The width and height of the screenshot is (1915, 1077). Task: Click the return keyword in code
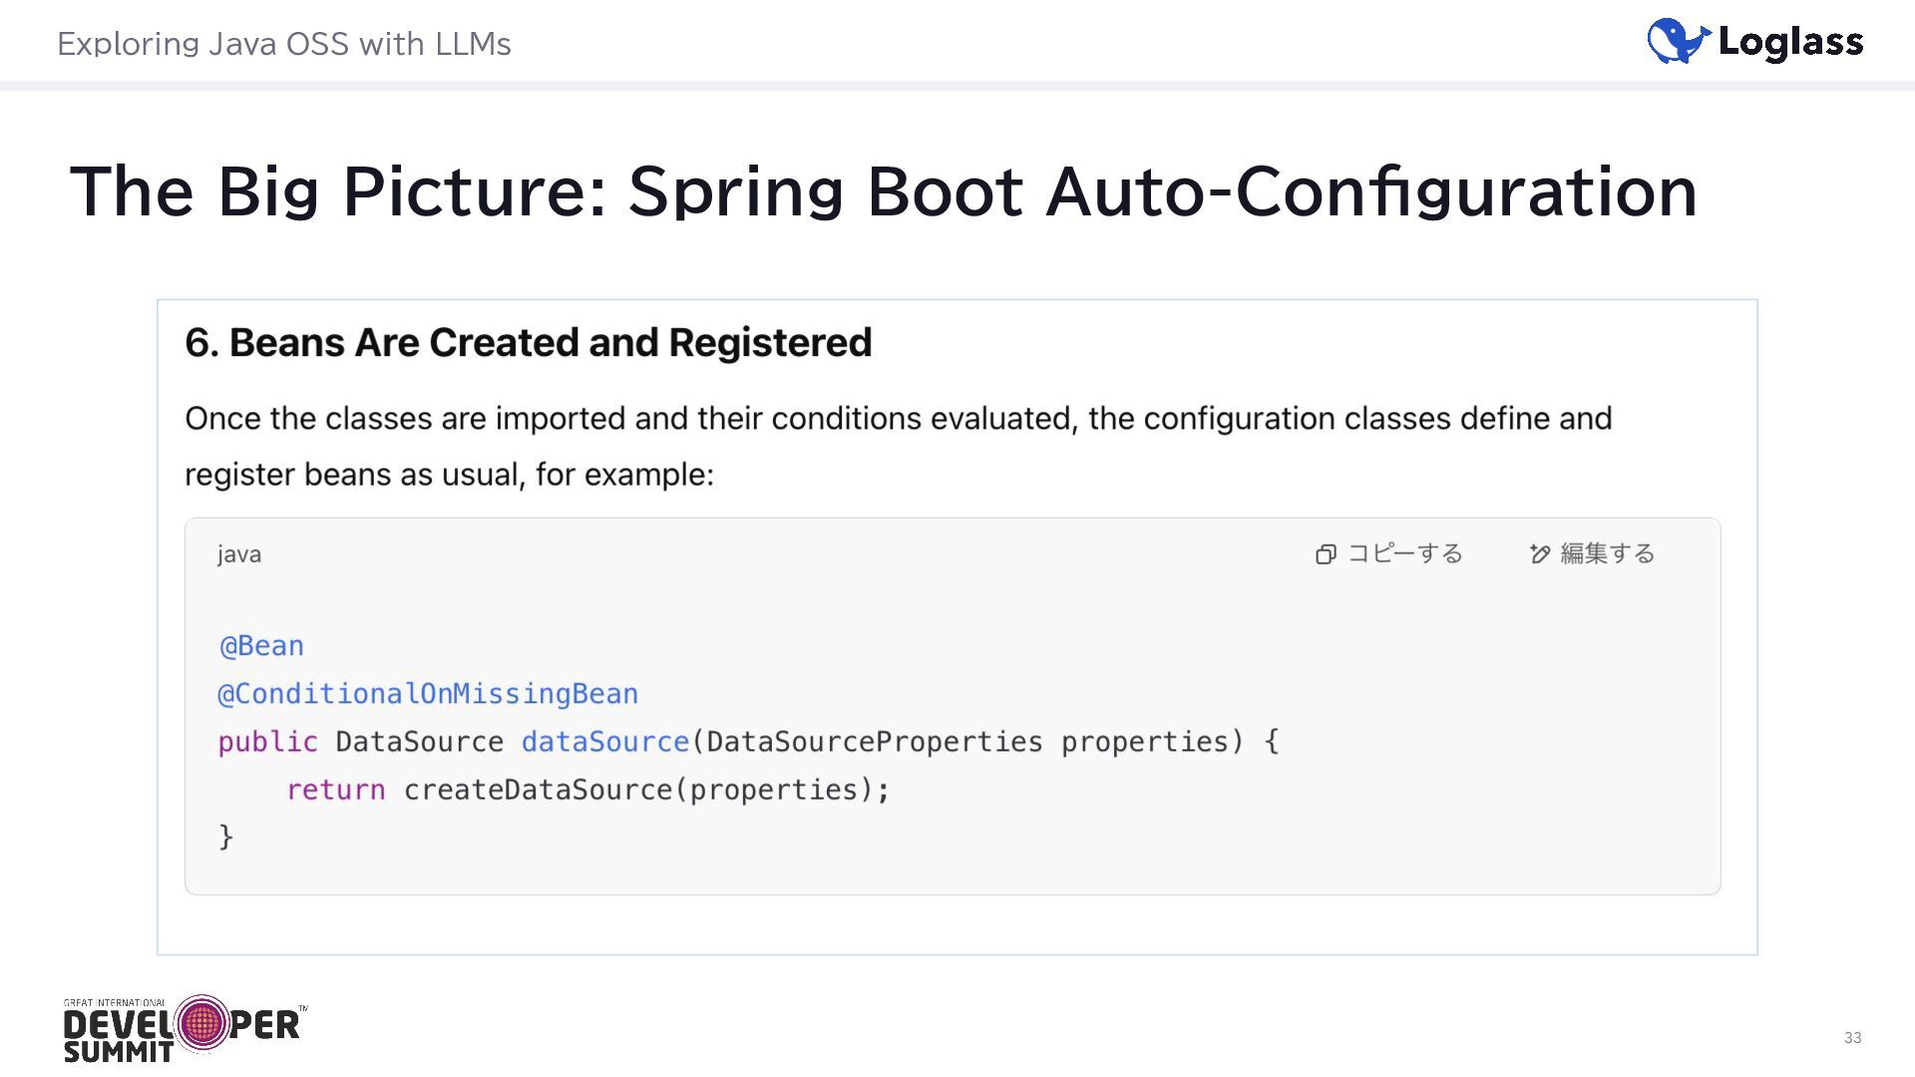point(335,790)
